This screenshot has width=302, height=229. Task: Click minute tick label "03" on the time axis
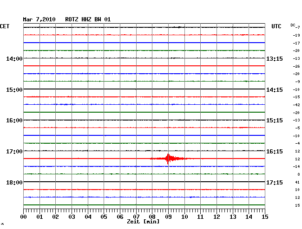pos(72,217)
